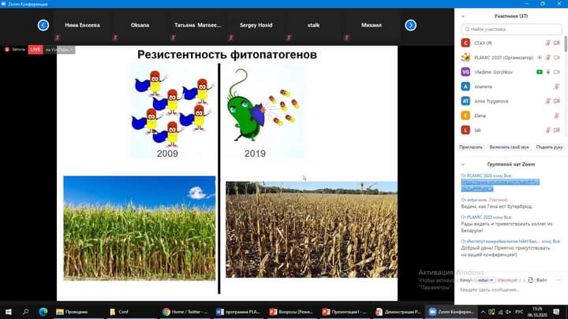568x319 pixels.
Task: Click the recording indicator icon
Action: 7,50
